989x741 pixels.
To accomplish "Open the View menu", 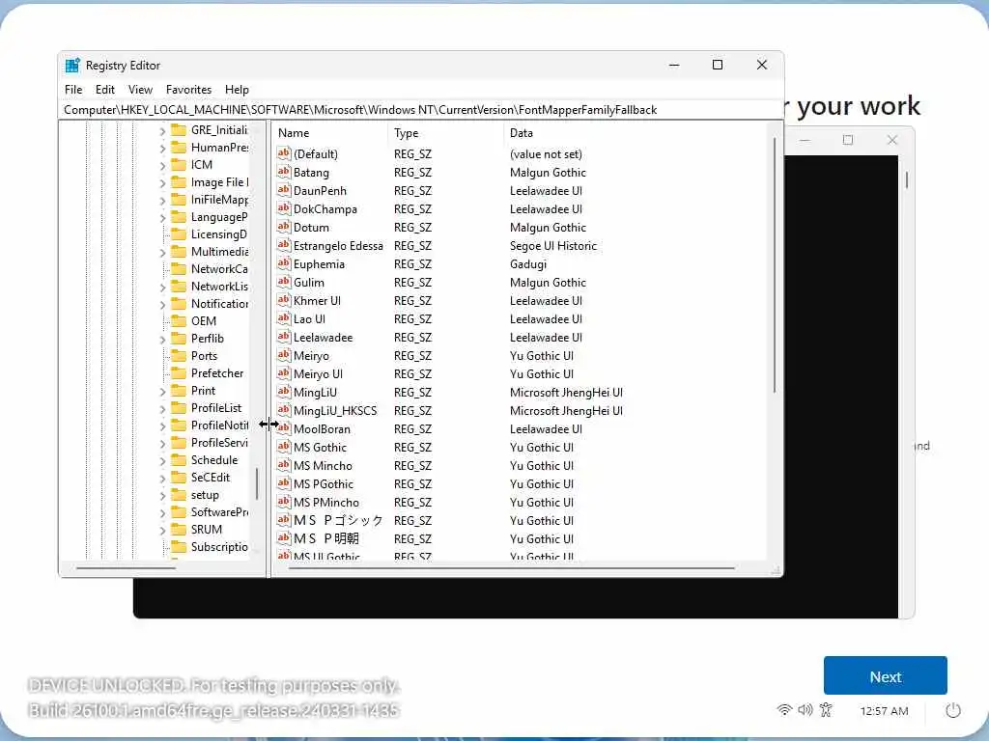I will (141, 90).
